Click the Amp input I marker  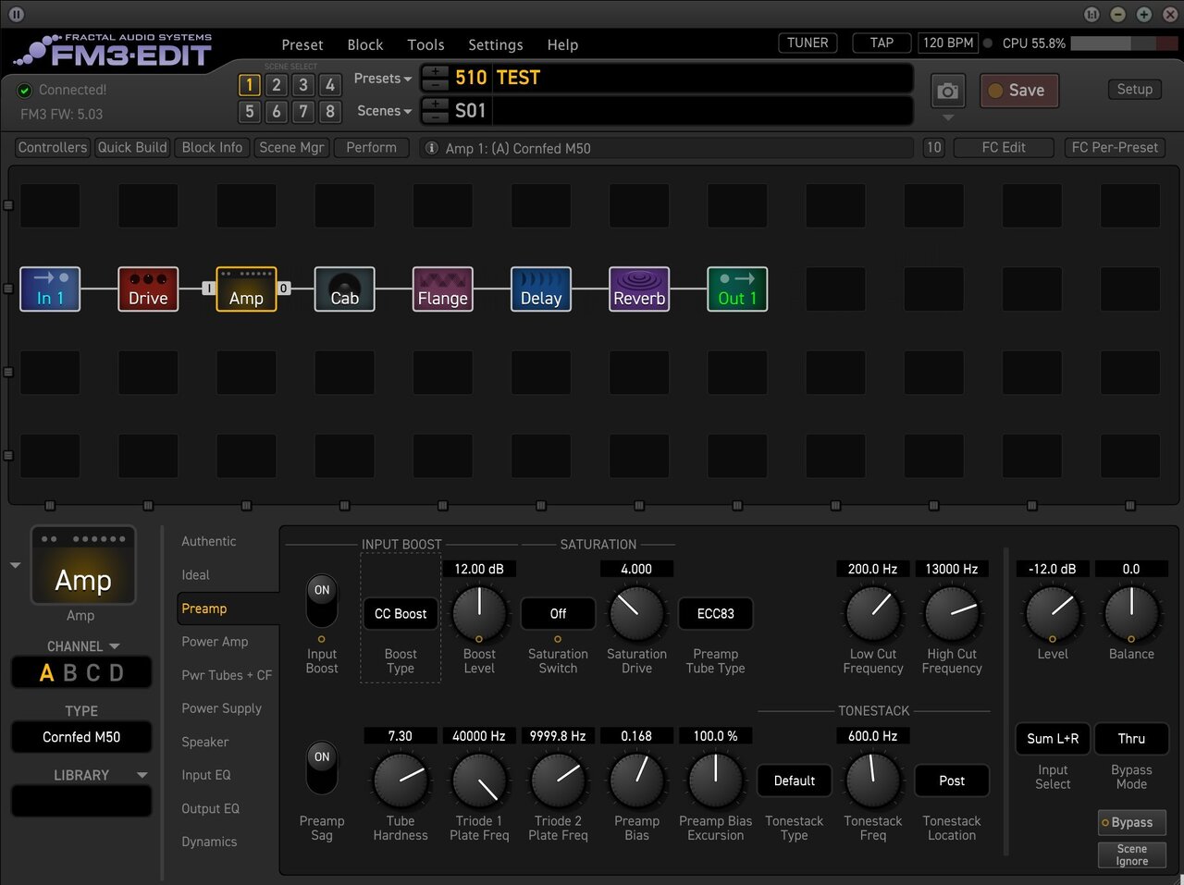tap(209, 289)
